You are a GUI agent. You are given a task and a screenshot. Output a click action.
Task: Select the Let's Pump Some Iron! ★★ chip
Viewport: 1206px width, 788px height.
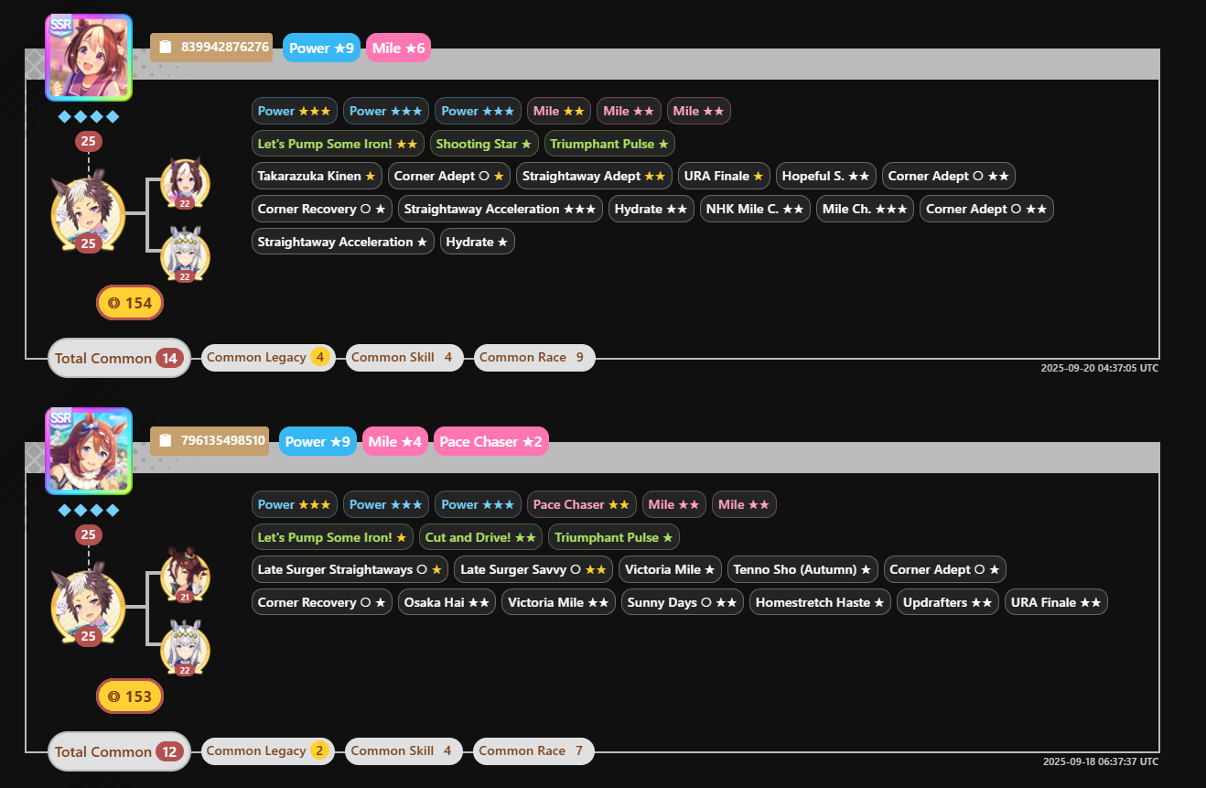(338, 144)
